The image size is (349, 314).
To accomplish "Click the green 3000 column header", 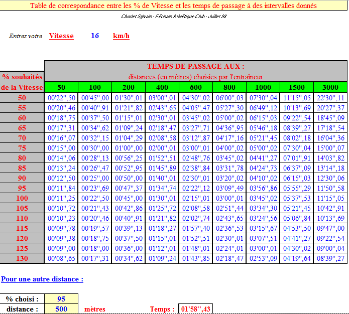I will [x=330, y=88].
